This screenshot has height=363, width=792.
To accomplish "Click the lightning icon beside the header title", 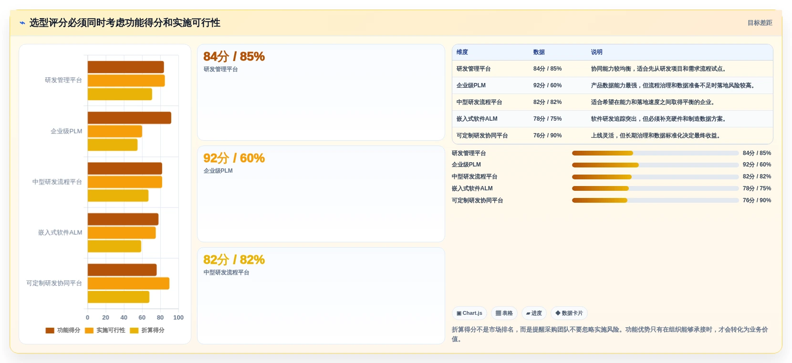I will pyautogui.click(x=22, y=23).
